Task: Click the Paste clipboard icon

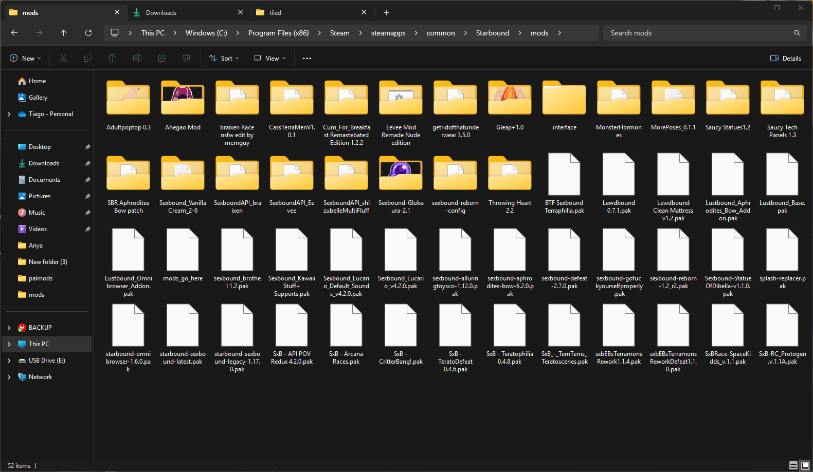Action: click(113, 59)
